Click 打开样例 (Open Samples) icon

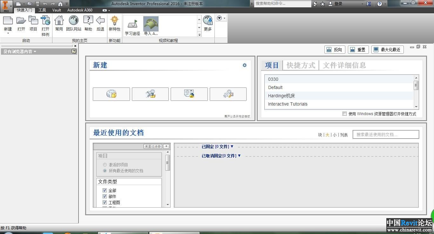click(x=45, y=21)
